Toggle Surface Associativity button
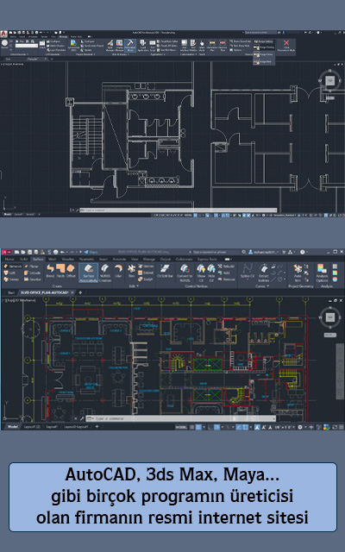This screenshot has height=552, width=345. click(88, 273)
